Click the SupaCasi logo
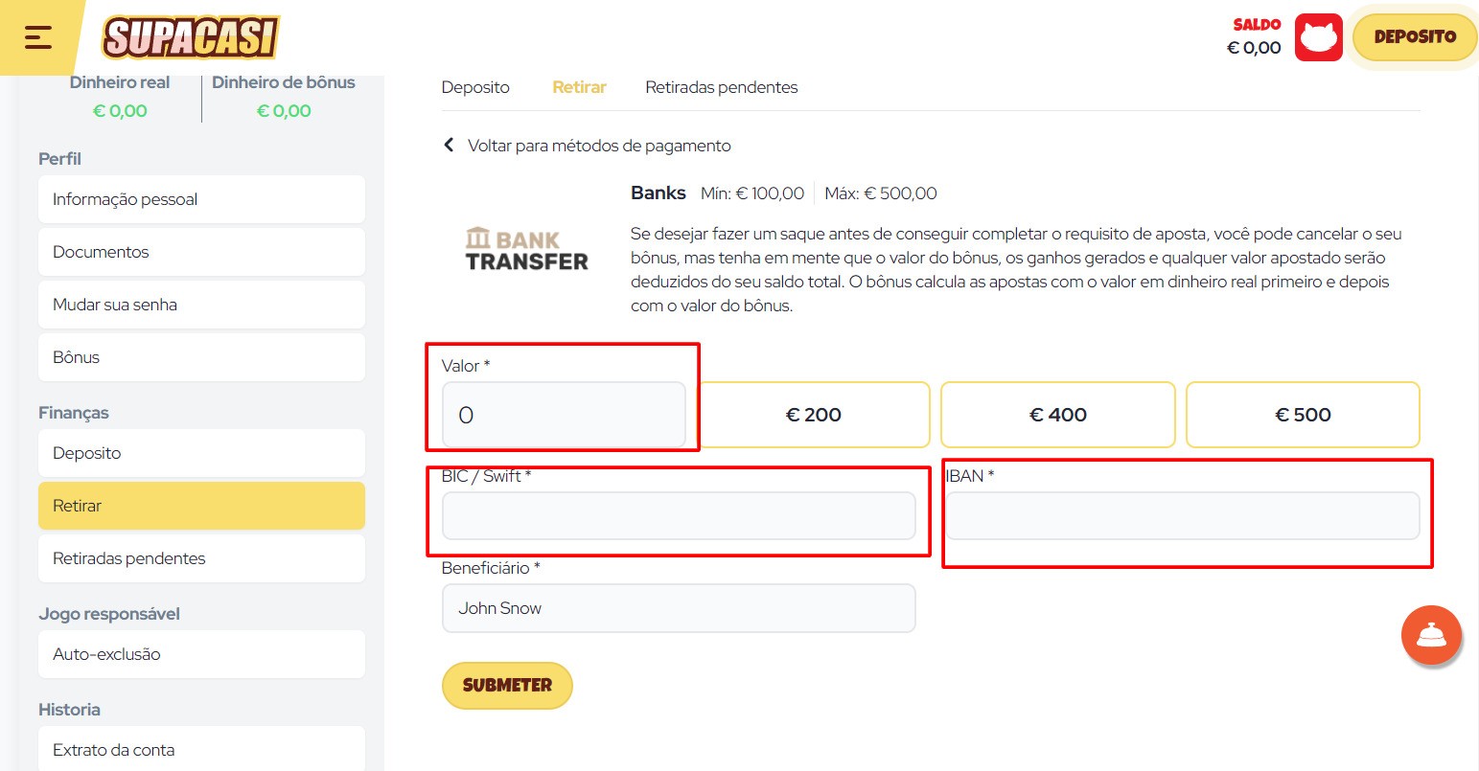 188,38
